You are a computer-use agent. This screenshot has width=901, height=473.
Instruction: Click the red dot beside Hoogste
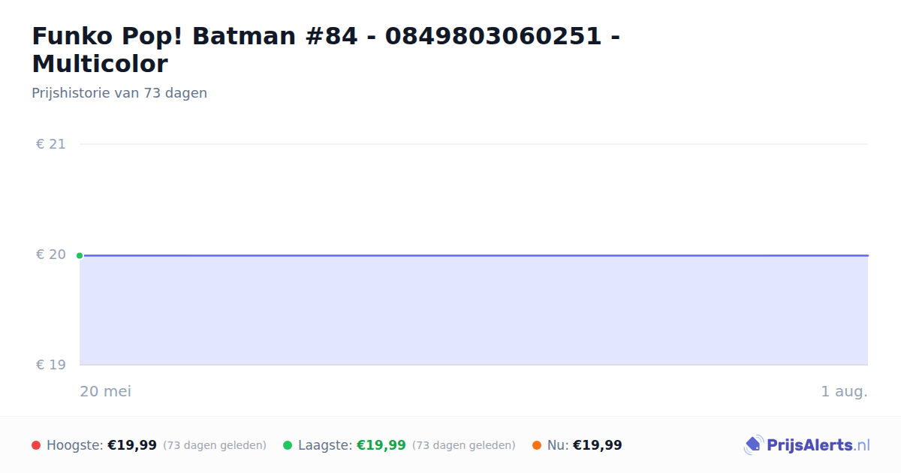click(36, 445)
